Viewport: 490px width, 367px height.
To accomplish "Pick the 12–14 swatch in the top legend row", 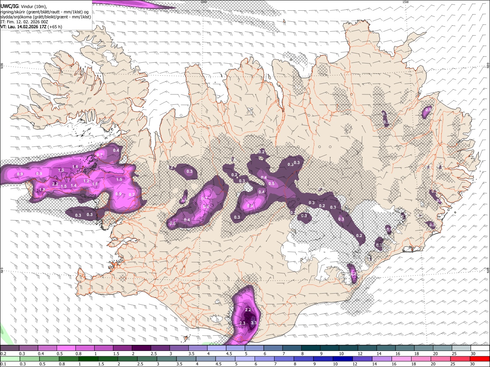I will coord(367,348).
